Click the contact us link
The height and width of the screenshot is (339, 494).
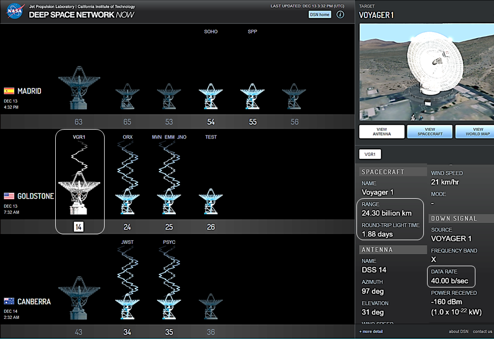(x=482, y=332)
